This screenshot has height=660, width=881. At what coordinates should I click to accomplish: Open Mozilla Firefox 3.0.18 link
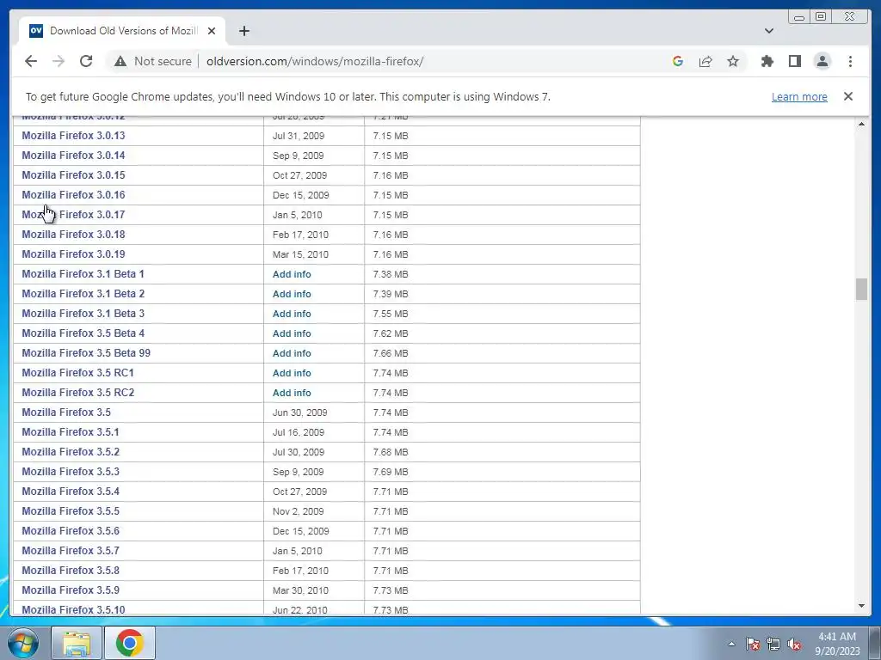pos(74,235)
